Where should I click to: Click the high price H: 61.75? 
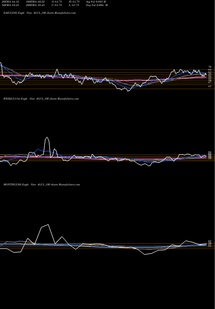(x=74, y=2)
